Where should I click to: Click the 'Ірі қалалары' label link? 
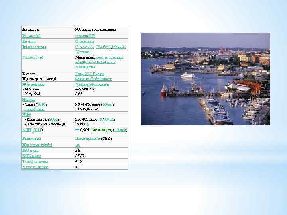click(x=34, y=47)
